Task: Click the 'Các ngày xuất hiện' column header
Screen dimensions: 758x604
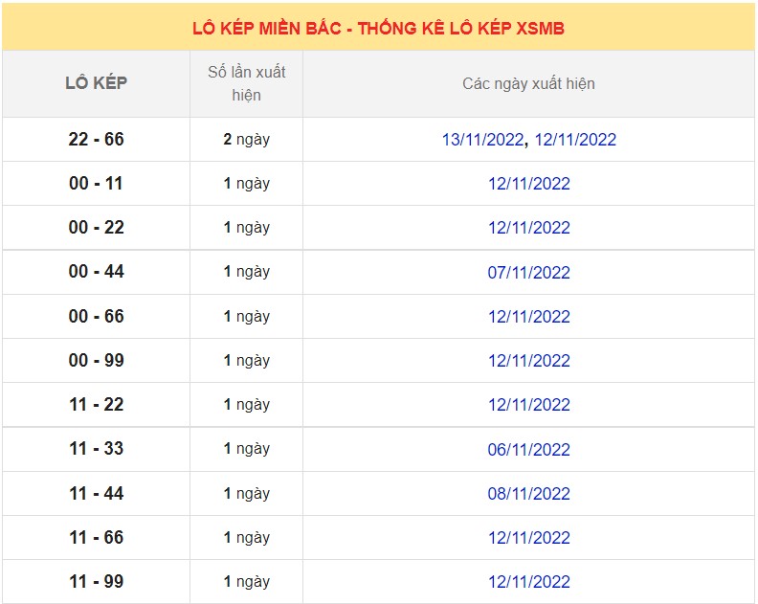Action: 528,83
